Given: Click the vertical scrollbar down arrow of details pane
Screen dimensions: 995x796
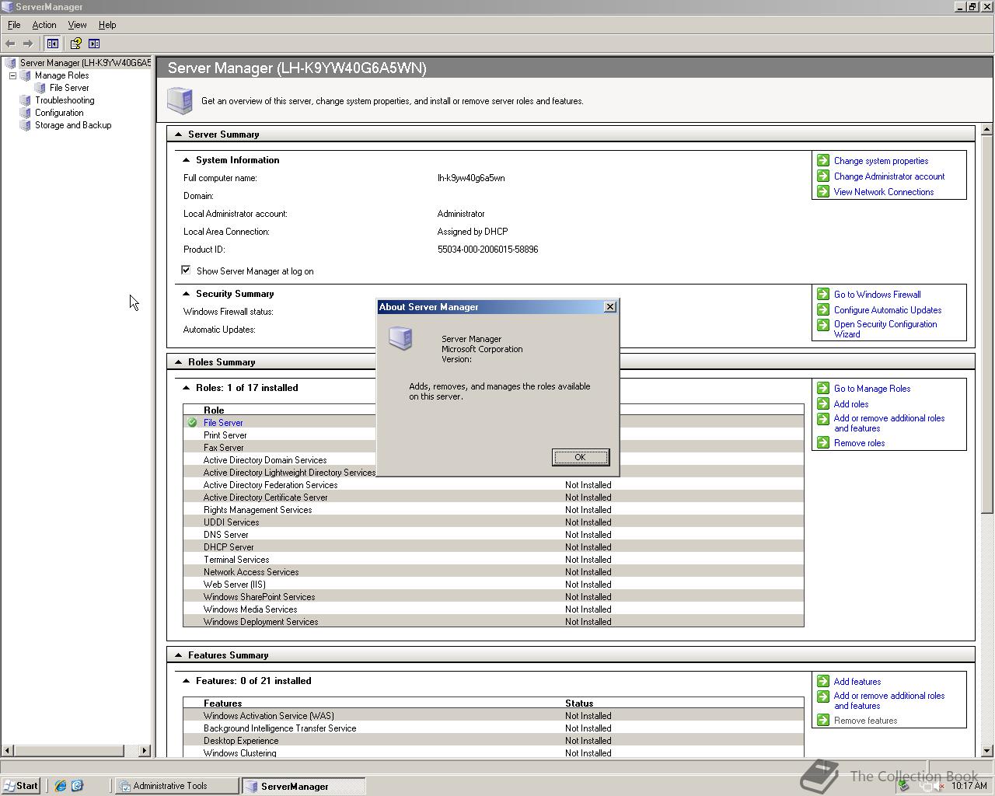Looking at the screenshot, I should (x=987, y=751).
